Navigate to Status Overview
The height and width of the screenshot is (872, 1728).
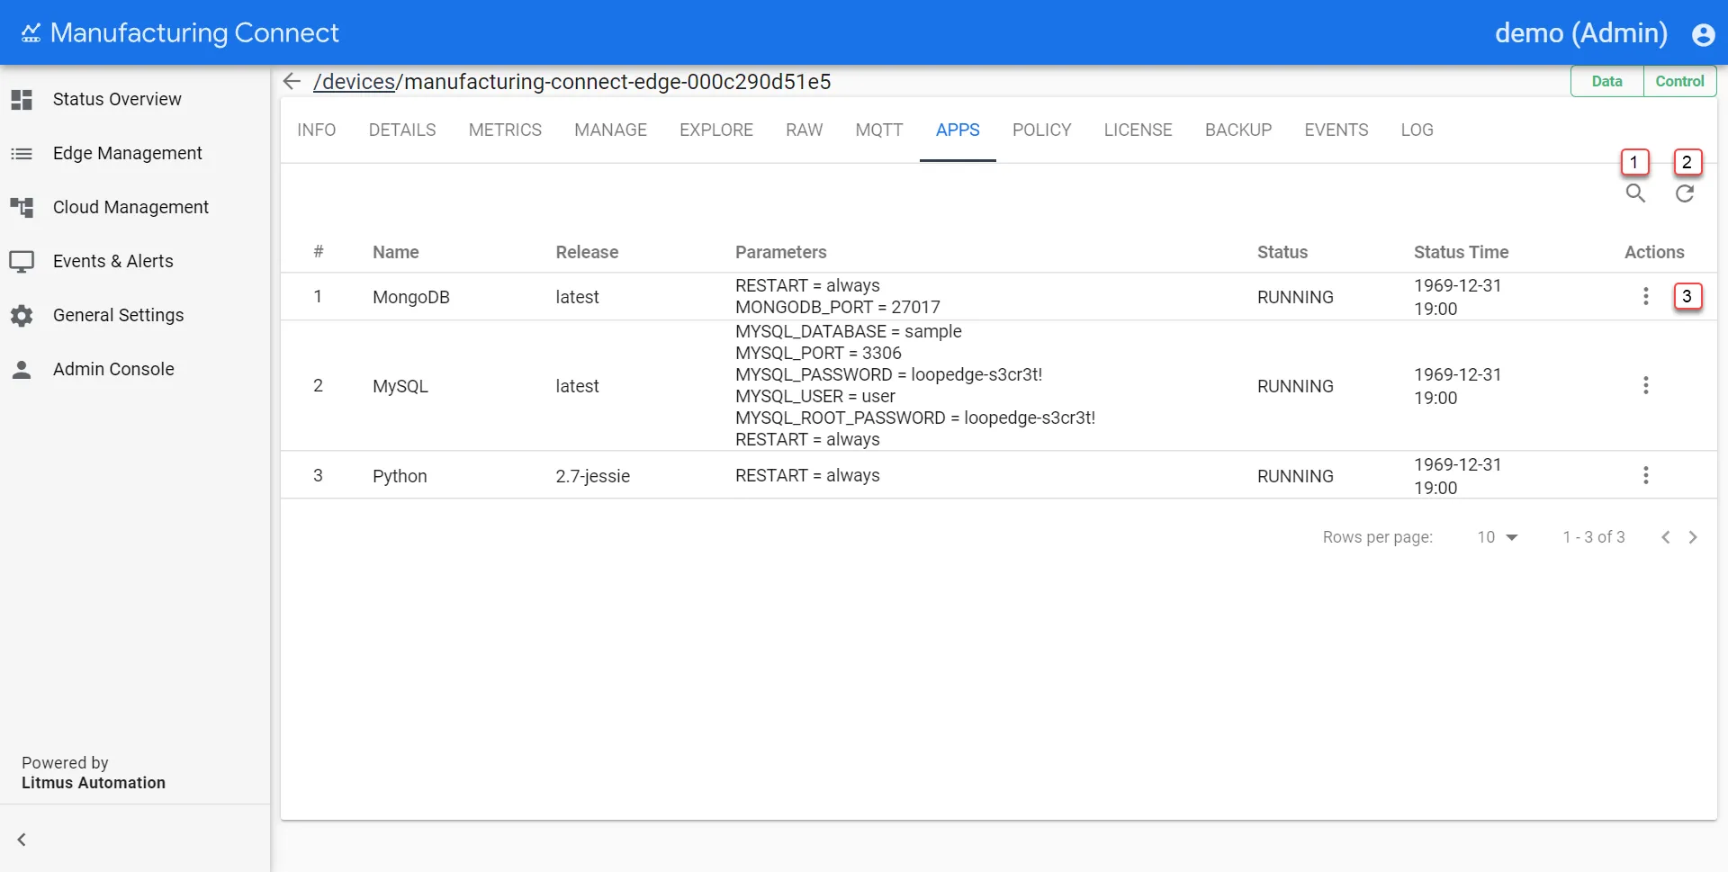click(117, 99)
